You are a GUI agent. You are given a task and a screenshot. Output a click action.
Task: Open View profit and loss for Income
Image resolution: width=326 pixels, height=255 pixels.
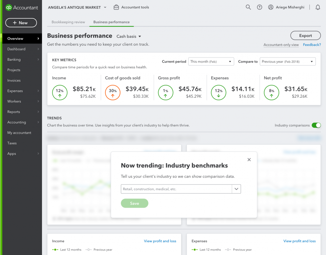click(160, 241)
